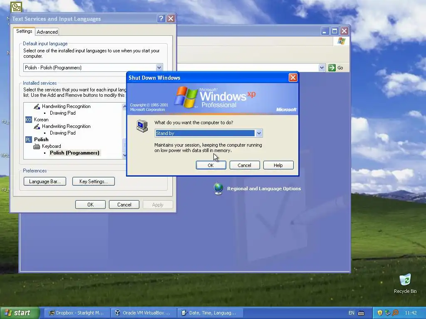Image resolution: width=426 pixels, height=319 pixels.
Task: Cancel the Shut Down Windows dialog
Action: click(245, 165)
